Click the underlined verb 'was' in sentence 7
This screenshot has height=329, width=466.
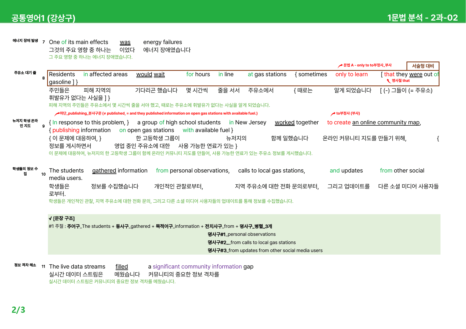coord(125,42)
